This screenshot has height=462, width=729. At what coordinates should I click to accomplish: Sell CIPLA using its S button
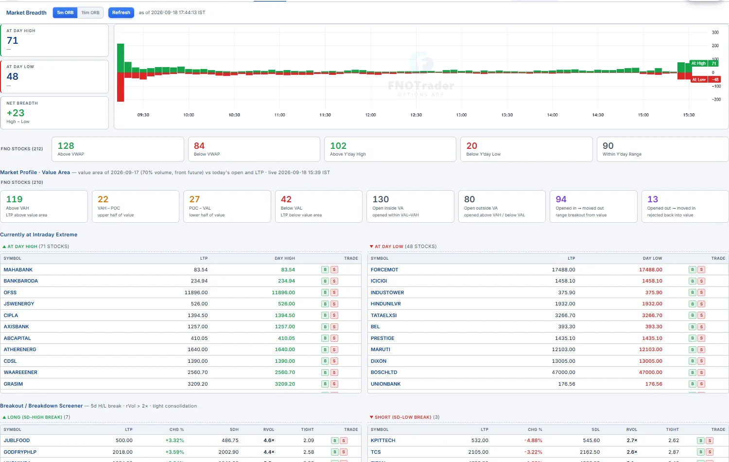coord(334,316)
